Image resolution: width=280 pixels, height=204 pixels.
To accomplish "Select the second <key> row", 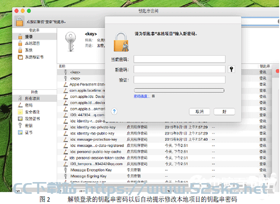I will point(164,78).
